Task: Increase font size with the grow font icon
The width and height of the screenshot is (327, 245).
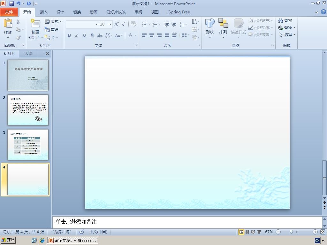Action: point(116,24)
